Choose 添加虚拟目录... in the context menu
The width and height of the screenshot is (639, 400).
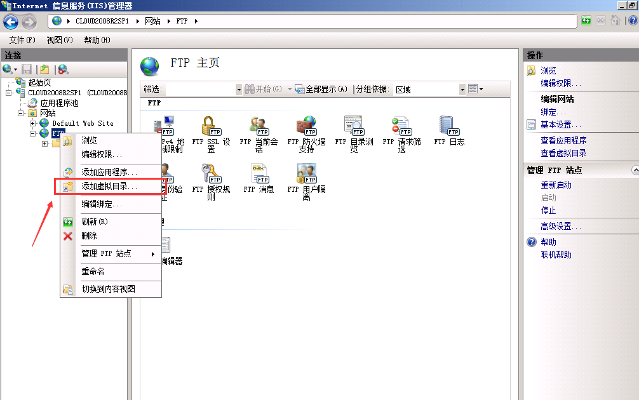[x=111, y=186]
